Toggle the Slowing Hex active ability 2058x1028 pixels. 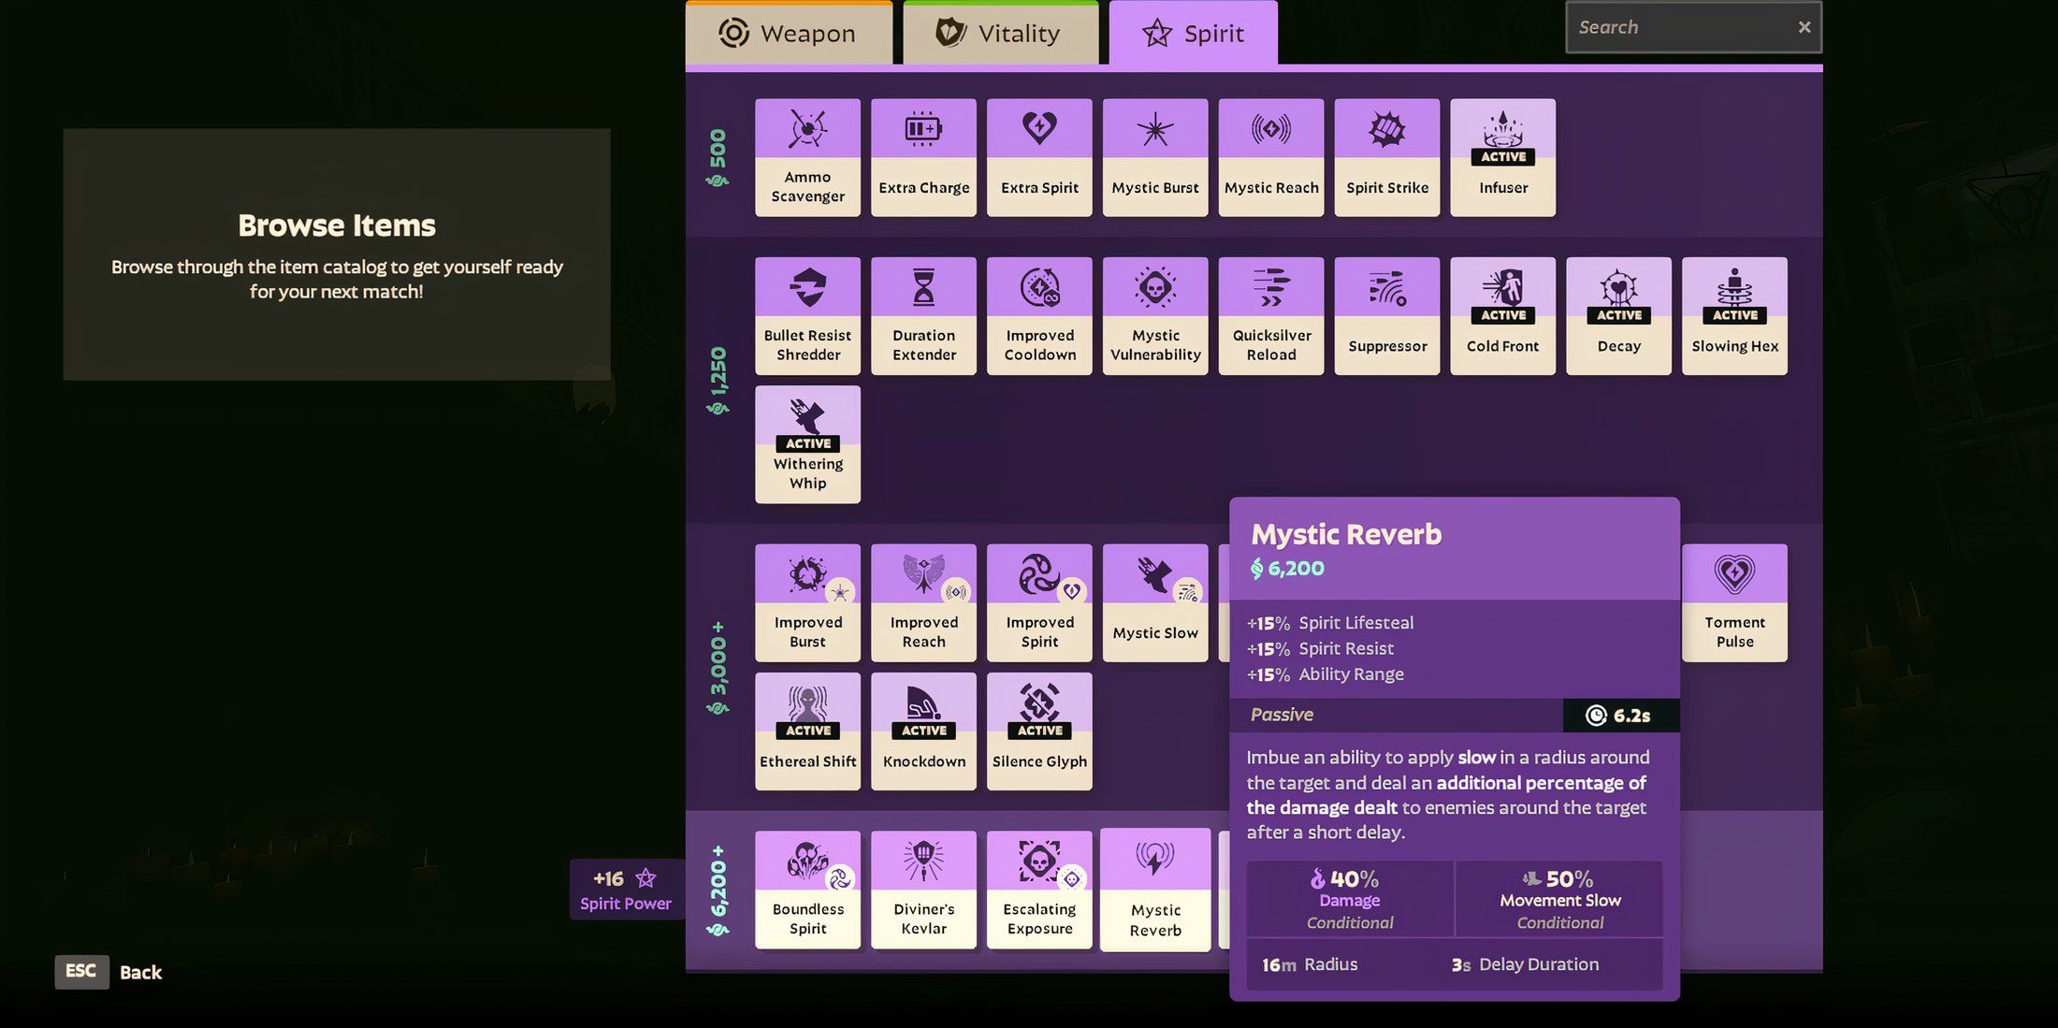click(x=1733, y=315)
